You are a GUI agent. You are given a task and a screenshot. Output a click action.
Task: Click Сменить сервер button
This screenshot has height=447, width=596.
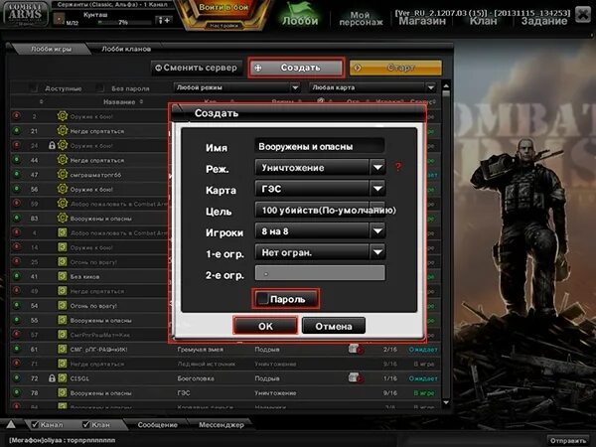197,68
